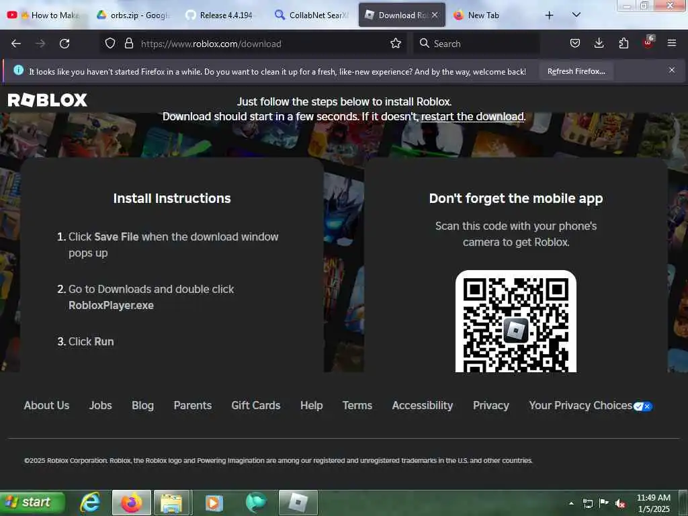Click the restart the download link

click(x=472, y=117)
